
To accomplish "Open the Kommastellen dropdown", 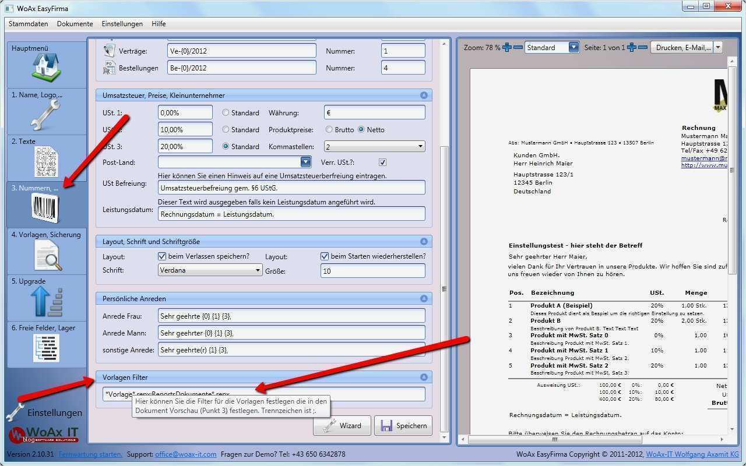I will pos(375,147).
